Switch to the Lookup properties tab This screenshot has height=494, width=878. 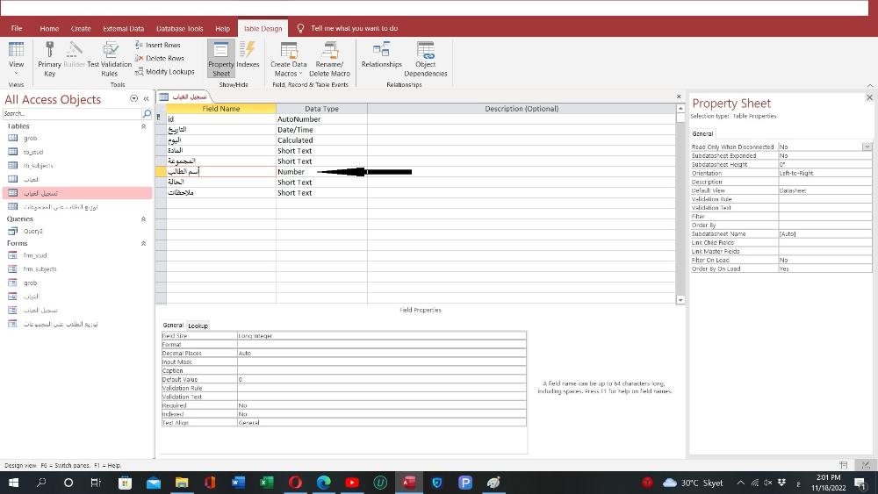[198, 326]
